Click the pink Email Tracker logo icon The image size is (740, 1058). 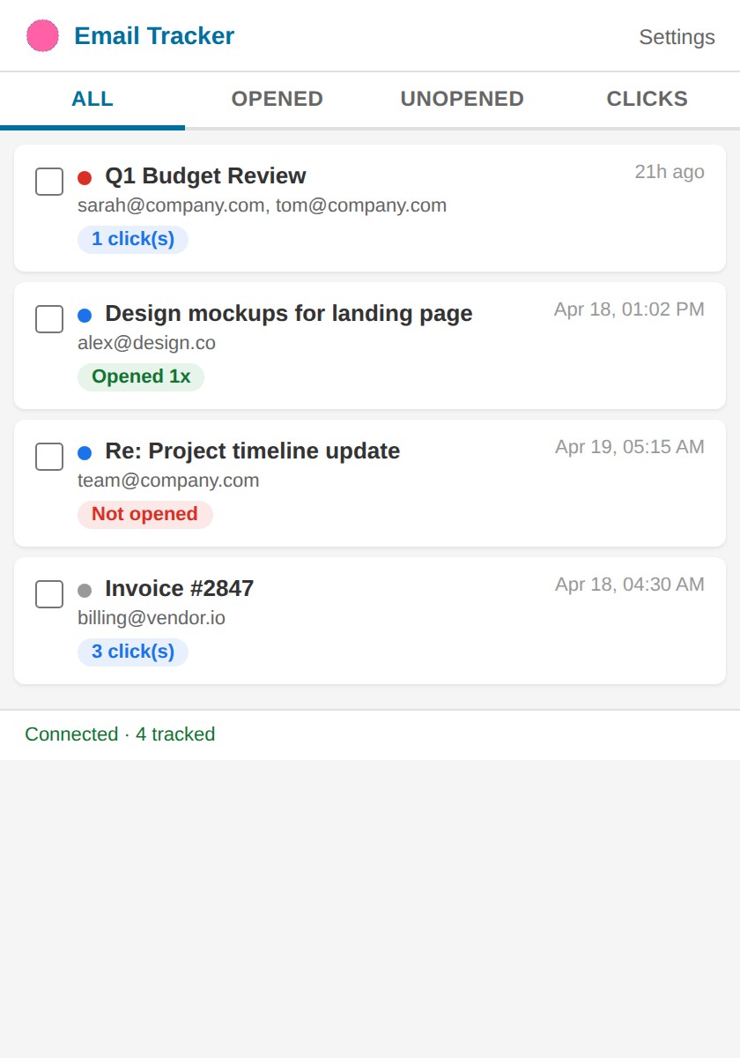click(41, 35)
